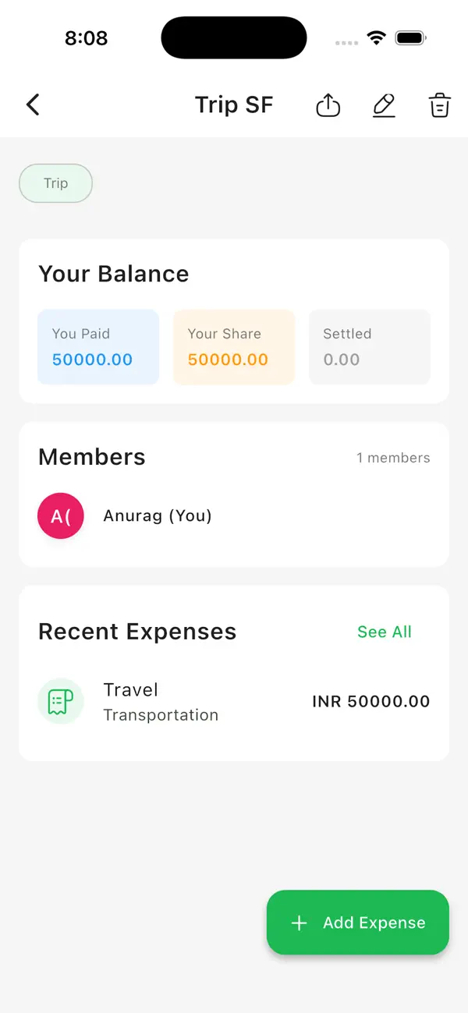Tap Anurag's pink avatar circle

(x=61, y=515)
